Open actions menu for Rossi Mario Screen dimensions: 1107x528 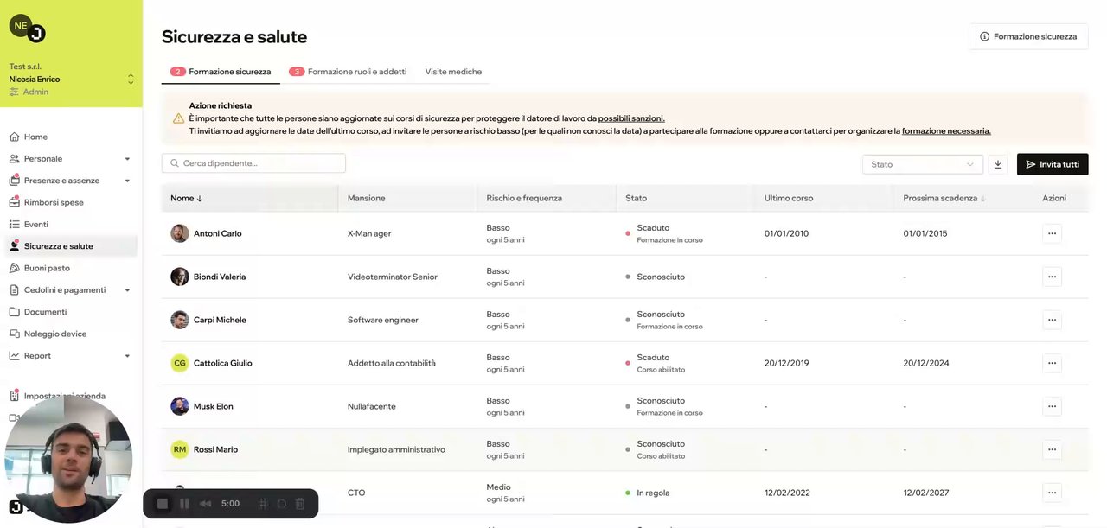pyautogui.click(x=1052, y=449)
